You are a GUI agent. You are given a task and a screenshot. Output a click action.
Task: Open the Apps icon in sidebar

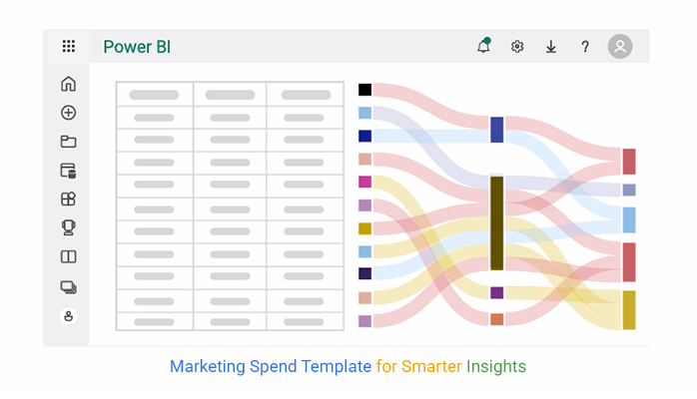pos(69,199)
